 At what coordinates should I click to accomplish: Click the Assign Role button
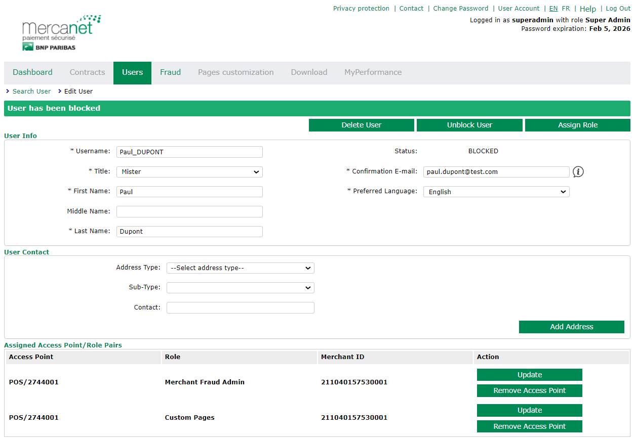577,125
